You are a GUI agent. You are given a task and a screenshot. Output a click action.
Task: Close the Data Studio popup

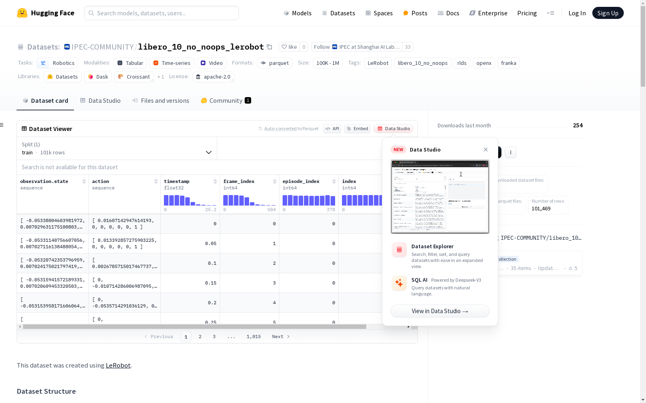click(486, 150)
